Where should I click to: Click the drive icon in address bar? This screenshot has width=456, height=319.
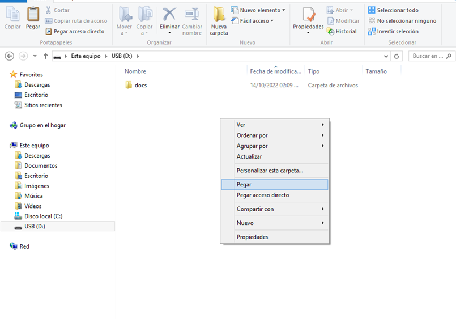click(x=57, y=57)
